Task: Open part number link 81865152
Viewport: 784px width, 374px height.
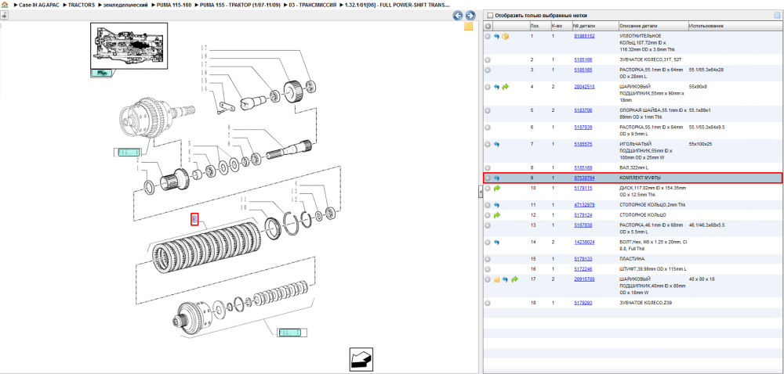Action: [584, 37]
